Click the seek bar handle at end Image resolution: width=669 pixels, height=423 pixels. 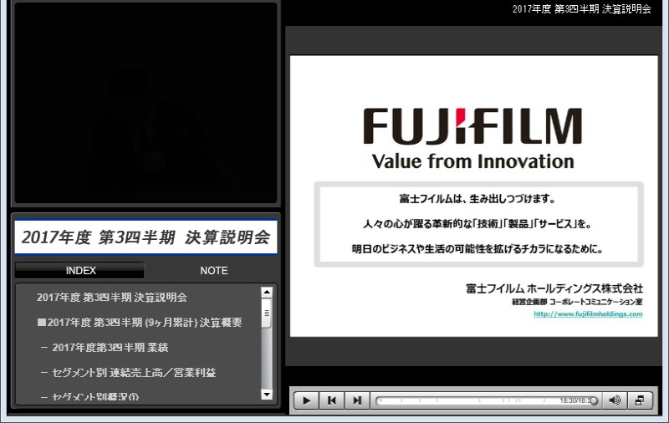594,400
